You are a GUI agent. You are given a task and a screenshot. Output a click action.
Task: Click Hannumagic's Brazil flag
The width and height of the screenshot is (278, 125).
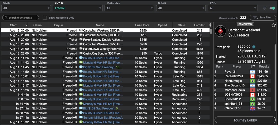pos(253,81)
